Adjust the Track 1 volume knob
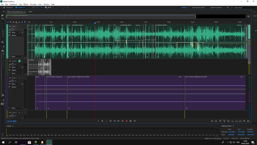This screenshot has width=257, height=145. click(x=13, y=29)
